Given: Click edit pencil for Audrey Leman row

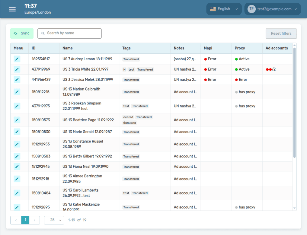Looking at the screenshot, I should click(x=17, y=59).
